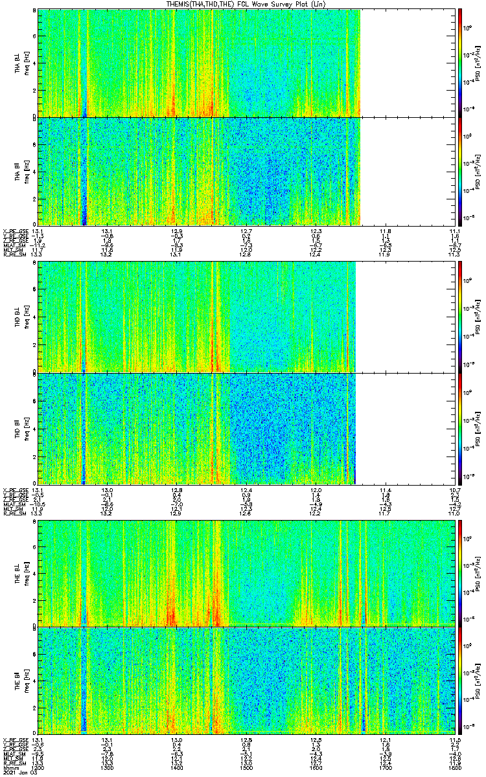The width and height of the screenshot is (486, 777).
Task: Click the MLT_SM row label under the THD panels
Action: [x=12, y=509]
